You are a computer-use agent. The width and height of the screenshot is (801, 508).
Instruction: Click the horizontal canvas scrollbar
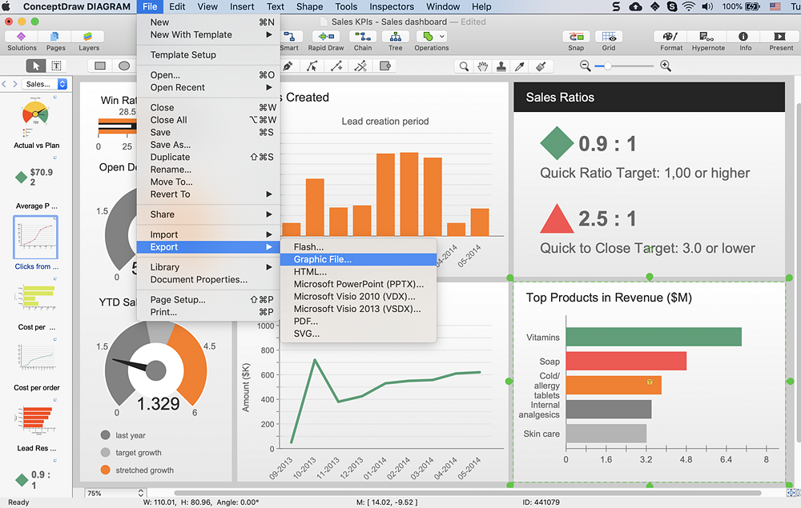pos(468,493)
